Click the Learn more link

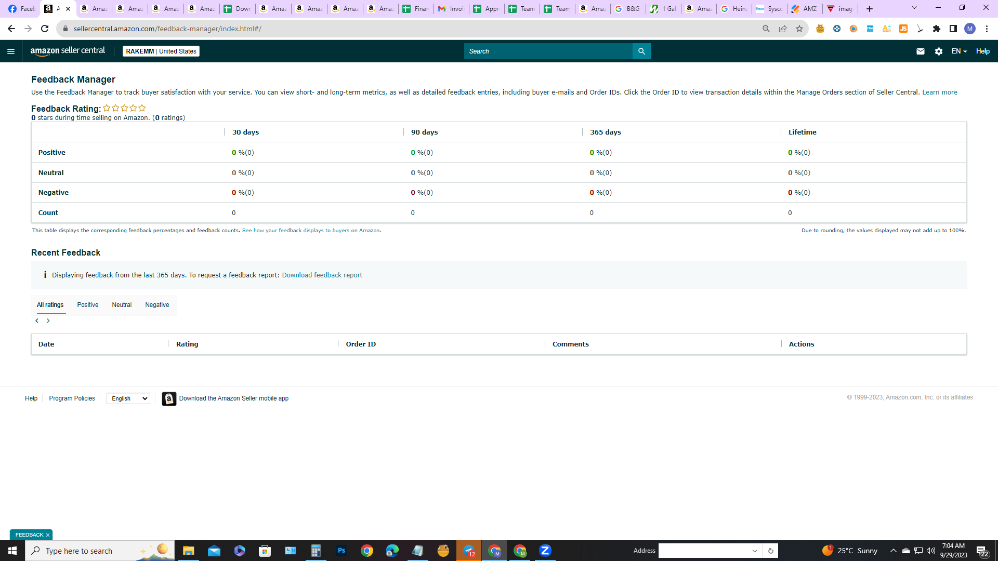point(940,92)
